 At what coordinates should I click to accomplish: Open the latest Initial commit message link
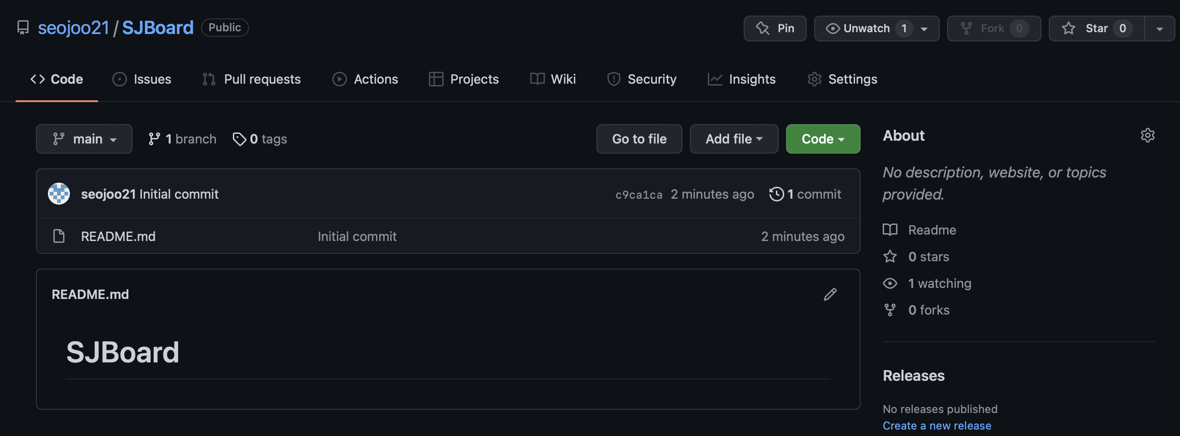pos(179,194)
